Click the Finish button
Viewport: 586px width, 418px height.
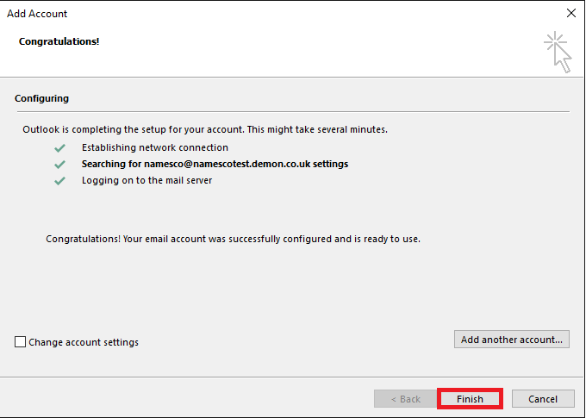470,399
